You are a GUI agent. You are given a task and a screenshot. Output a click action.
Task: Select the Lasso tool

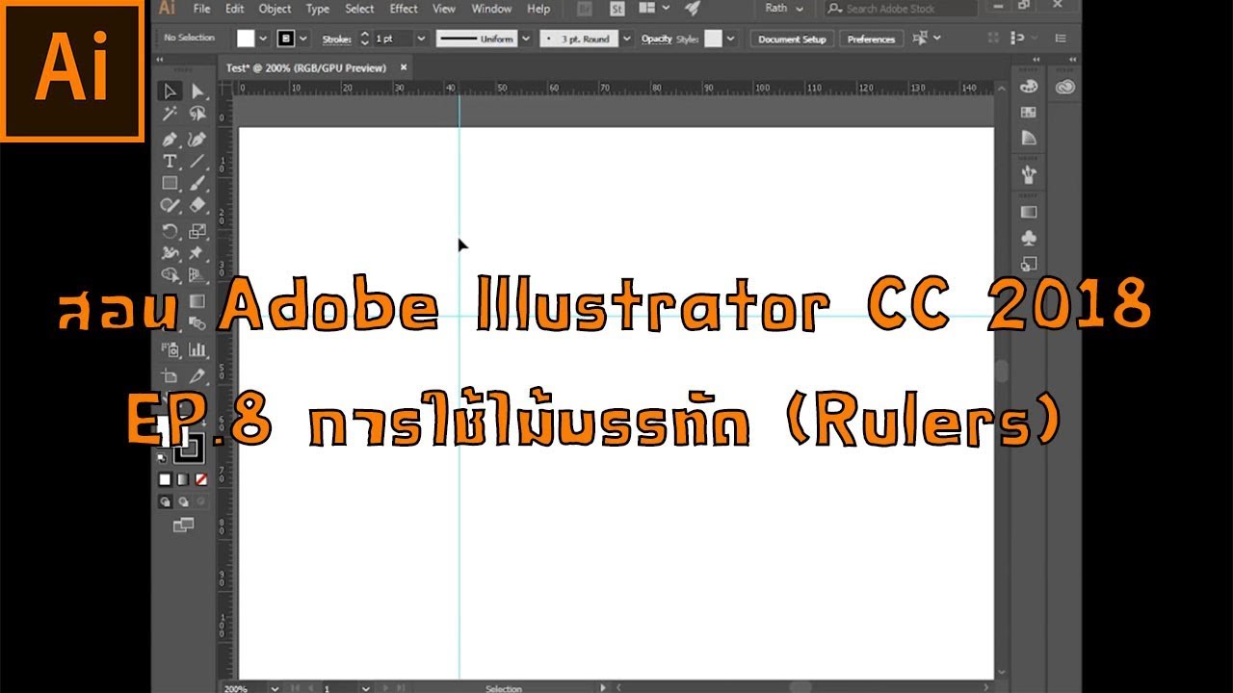(x=197, y=115)
